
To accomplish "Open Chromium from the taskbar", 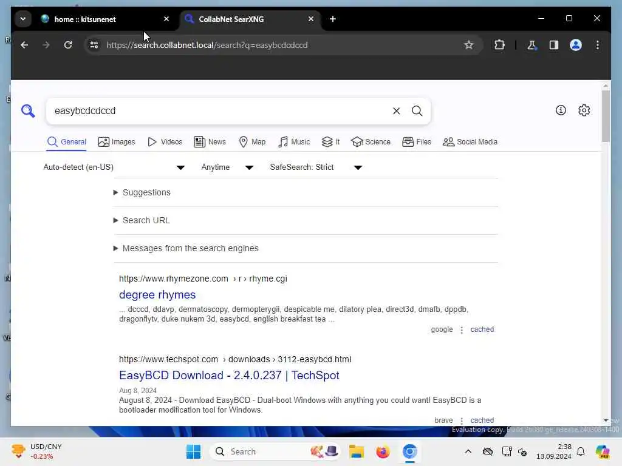I will 410,451.
